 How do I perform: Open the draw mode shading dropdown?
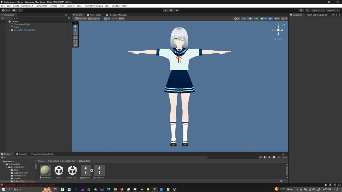click(x=237, y=19)
